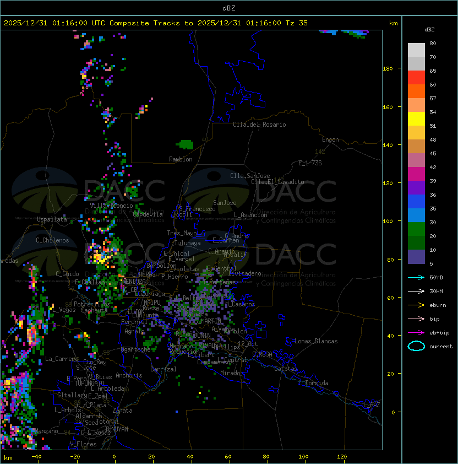Click the 'L_Vegas' map label

tap(64, 310)
